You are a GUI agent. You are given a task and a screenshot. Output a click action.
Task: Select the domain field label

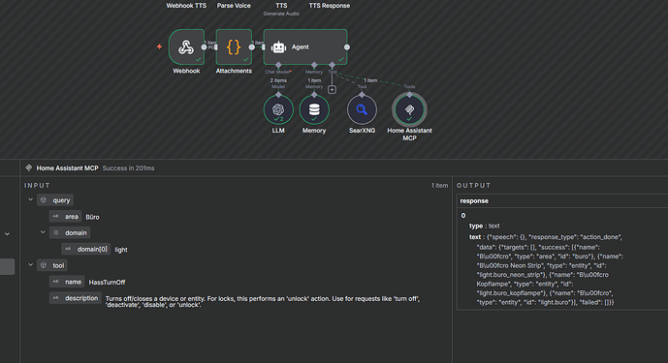[70, 232]
